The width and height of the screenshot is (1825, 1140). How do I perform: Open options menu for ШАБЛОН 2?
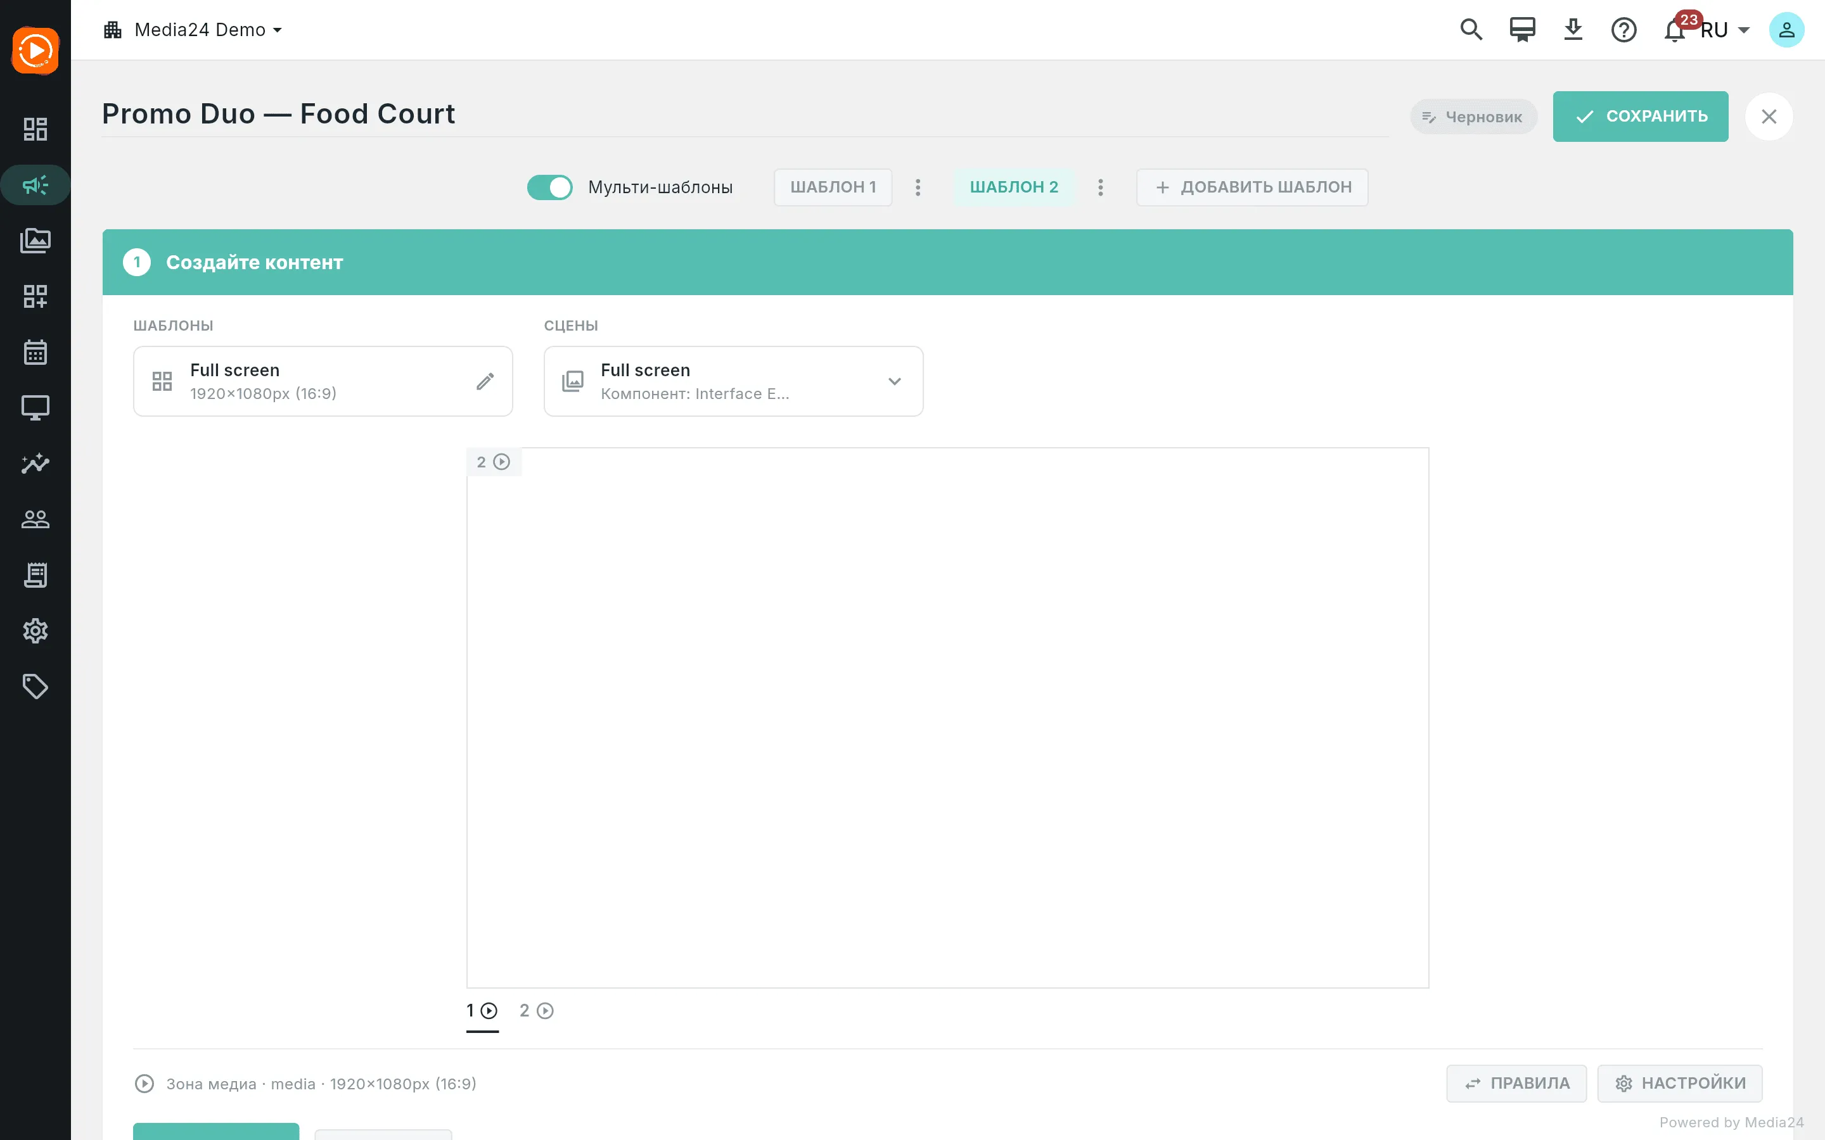(1100, 187)
